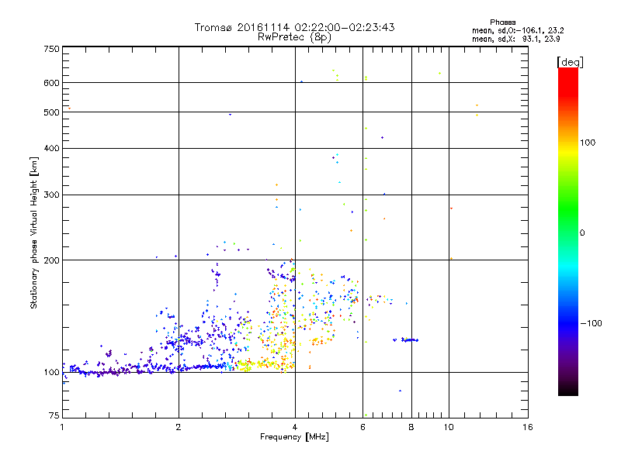
Task: Click the isolated blue point below 100 km
Action: click(400, 391)
